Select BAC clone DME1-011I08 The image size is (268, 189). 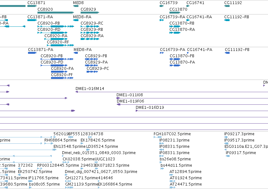(x=129, y=95)
